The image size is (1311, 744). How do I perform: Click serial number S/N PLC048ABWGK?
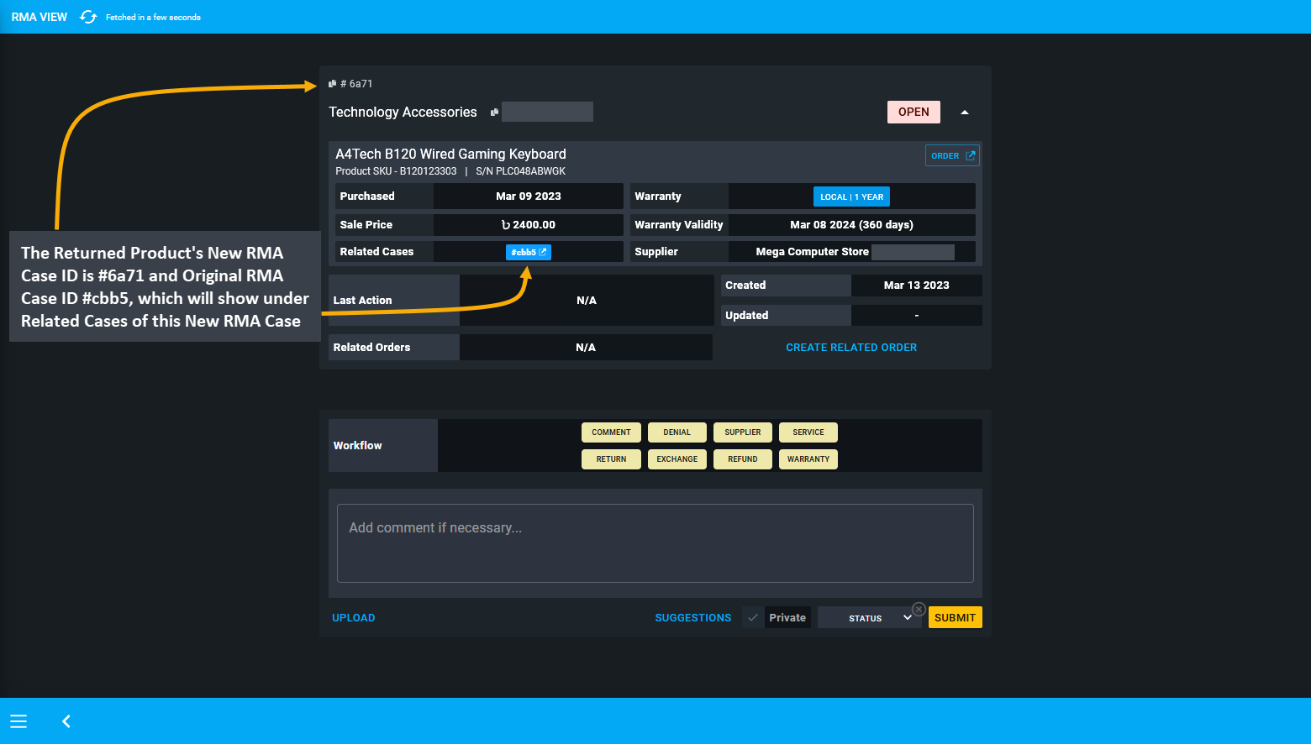(x=521, y=171)
